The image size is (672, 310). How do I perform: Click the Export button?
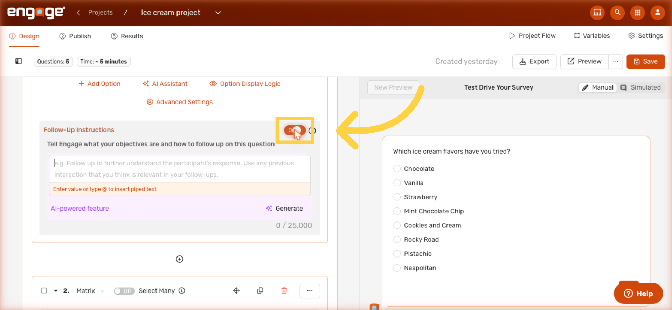pyautogui.click(x=534, y=62)
